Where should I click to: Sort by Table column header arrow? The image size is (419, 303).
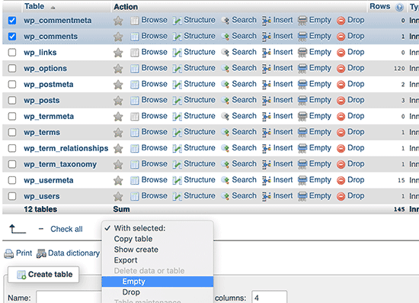(53, 8)
